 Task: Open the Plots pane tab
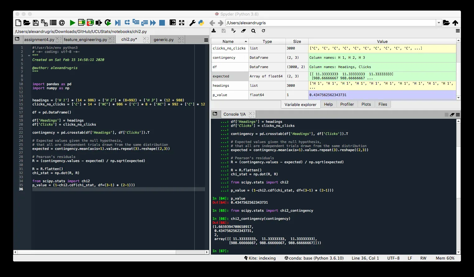coord(366,104)
